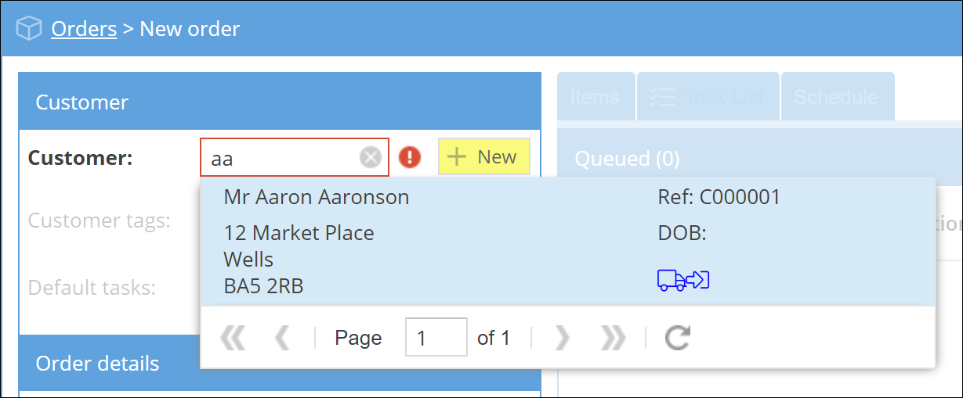Go to first page of results

[x=233, y=338]
